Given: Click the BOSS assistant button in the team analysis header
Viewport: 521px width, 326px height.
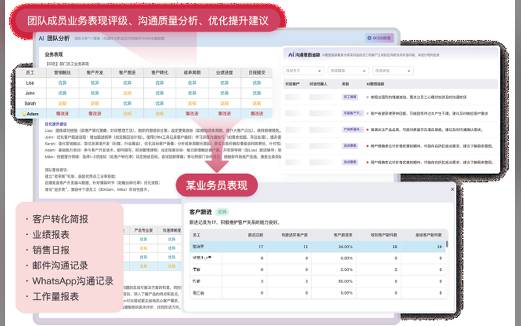Looking at the screenshot, I should click(x=379, y=38).
